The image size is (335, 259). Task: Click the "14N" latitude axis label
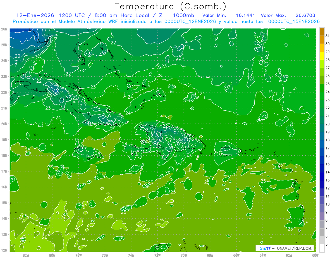click(x=4, y=218)
